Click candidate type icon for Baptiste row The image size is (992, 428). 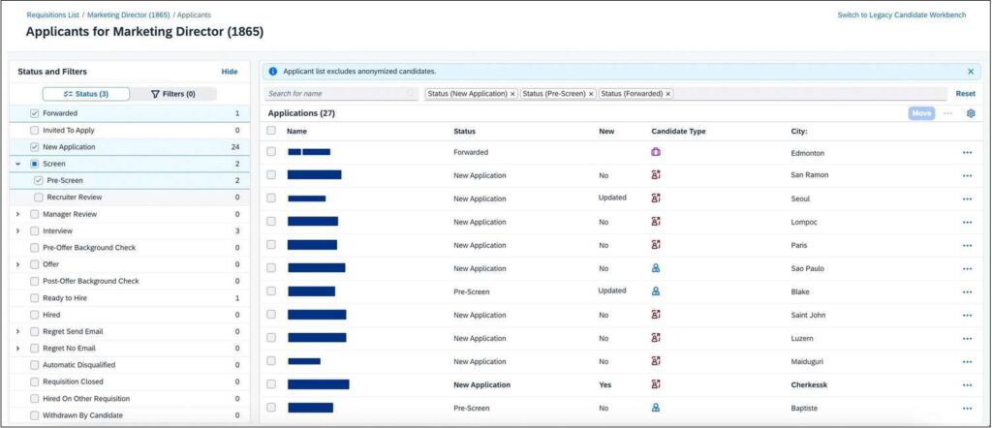coord(656,408)
